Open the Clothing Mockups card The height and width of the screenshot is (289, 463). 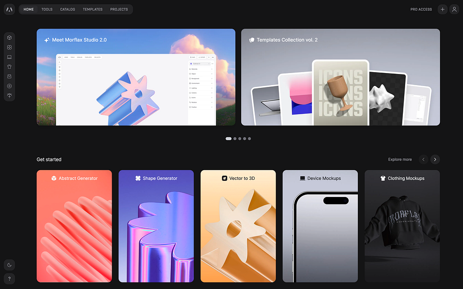coord(402,226)
